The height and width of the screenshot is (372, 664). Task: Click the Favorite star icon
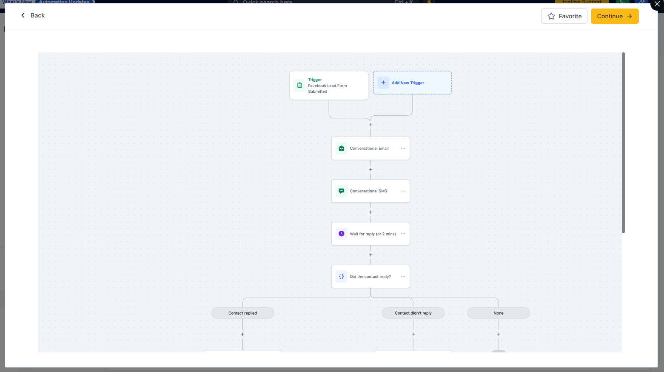pos(551,16)
